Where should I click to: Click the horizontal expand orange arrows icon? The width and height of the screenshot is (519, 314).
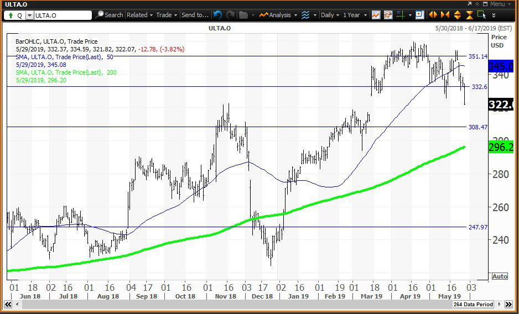pos(433,15)
